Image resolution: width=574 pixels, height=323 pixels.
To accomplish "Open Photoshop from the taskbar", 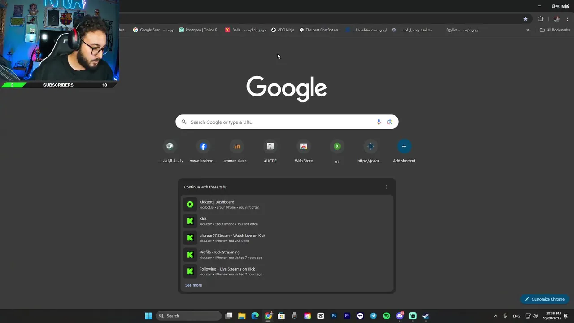I will 334,316.
